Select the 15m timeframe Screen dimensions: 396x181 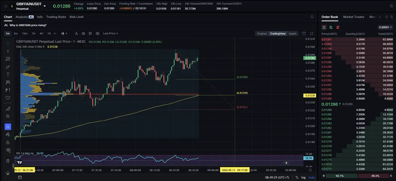[x=25, y=34]
